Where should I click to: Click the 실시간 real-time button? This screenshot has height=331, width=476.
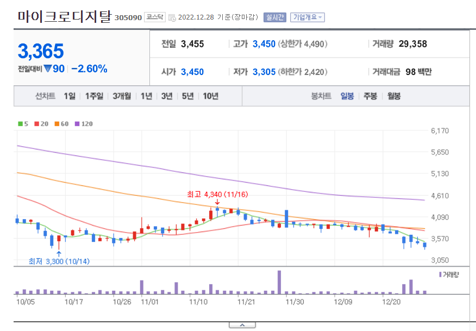pyautogui.click(x=275, y=17)
